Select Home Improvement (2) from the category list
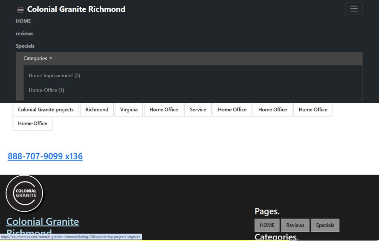The height and width of the screenshot is (241, 379). click(54, 75)
